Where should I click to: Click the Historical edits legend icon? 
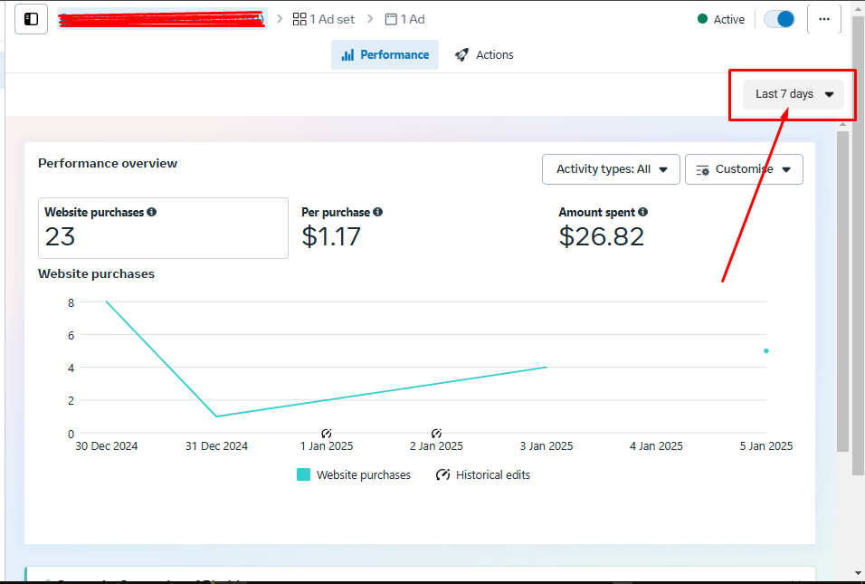click(x=443, y=474)
